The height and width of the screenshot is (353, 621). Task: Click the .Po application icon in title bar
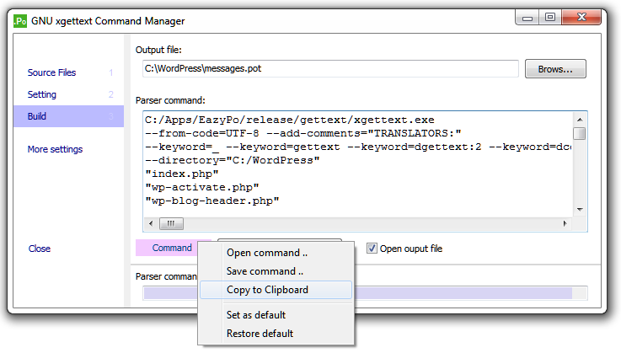tap(20, 20)
